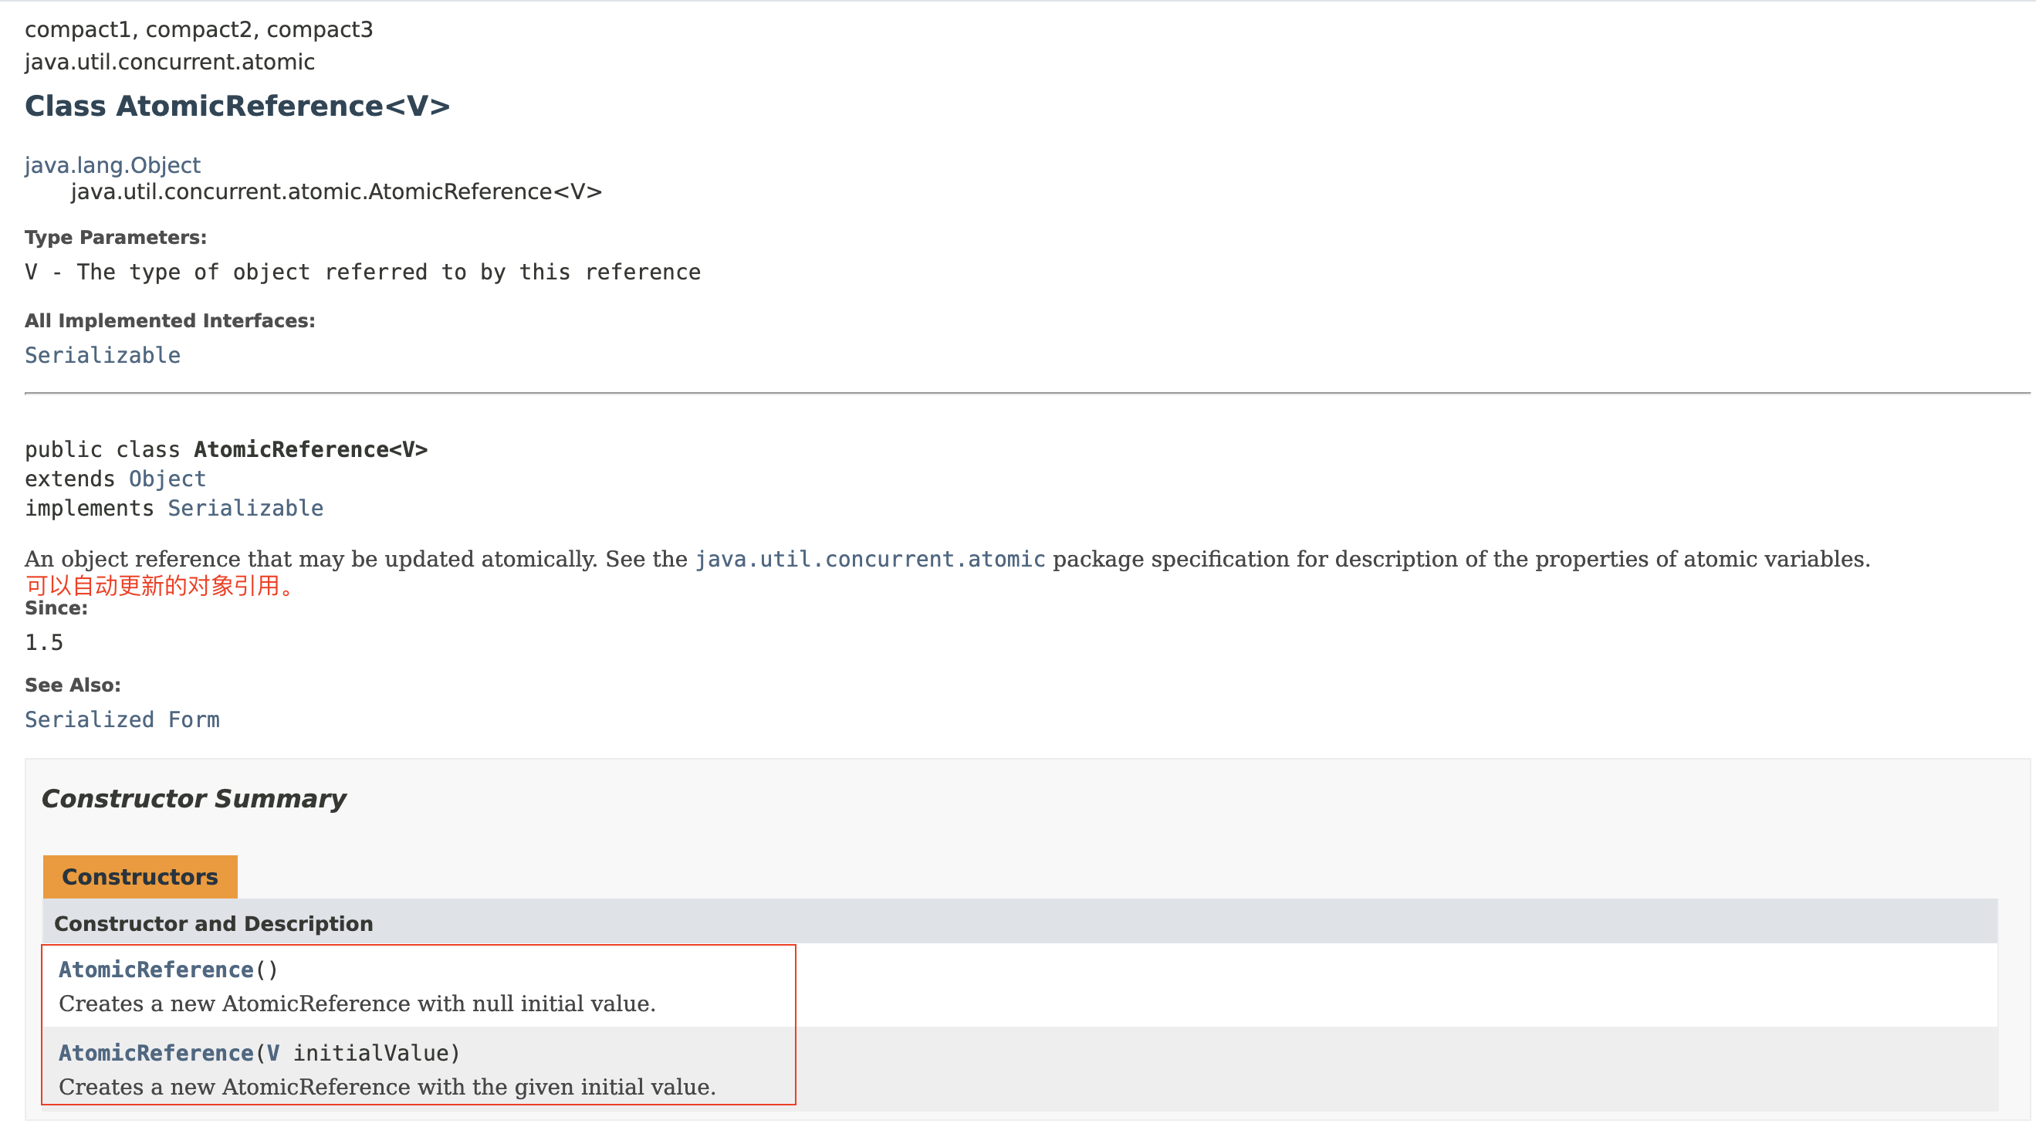Click the 'compact1, compact2, compact3' profile text
This screenshot has height=1144, width=2036.
tap(198, 29)
